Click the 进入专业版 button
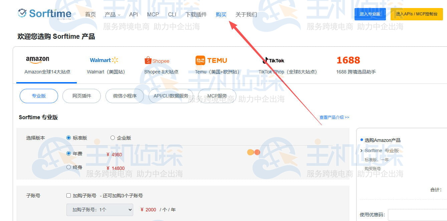 point(370,14)
